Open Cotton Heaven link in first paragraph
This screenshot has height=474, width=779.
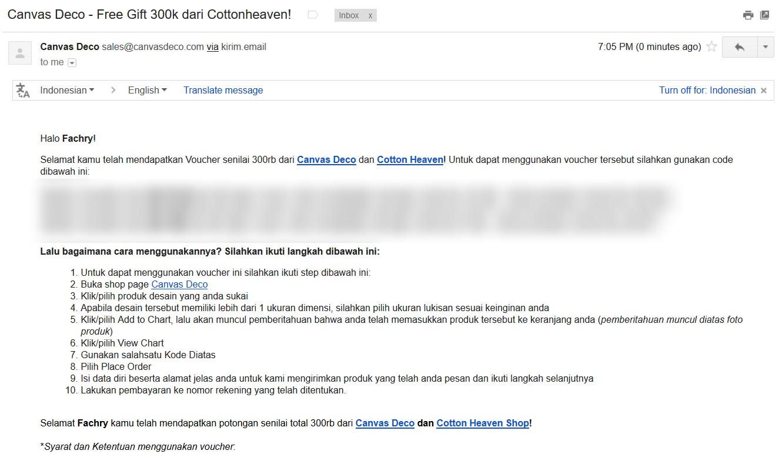coord(410,160)
